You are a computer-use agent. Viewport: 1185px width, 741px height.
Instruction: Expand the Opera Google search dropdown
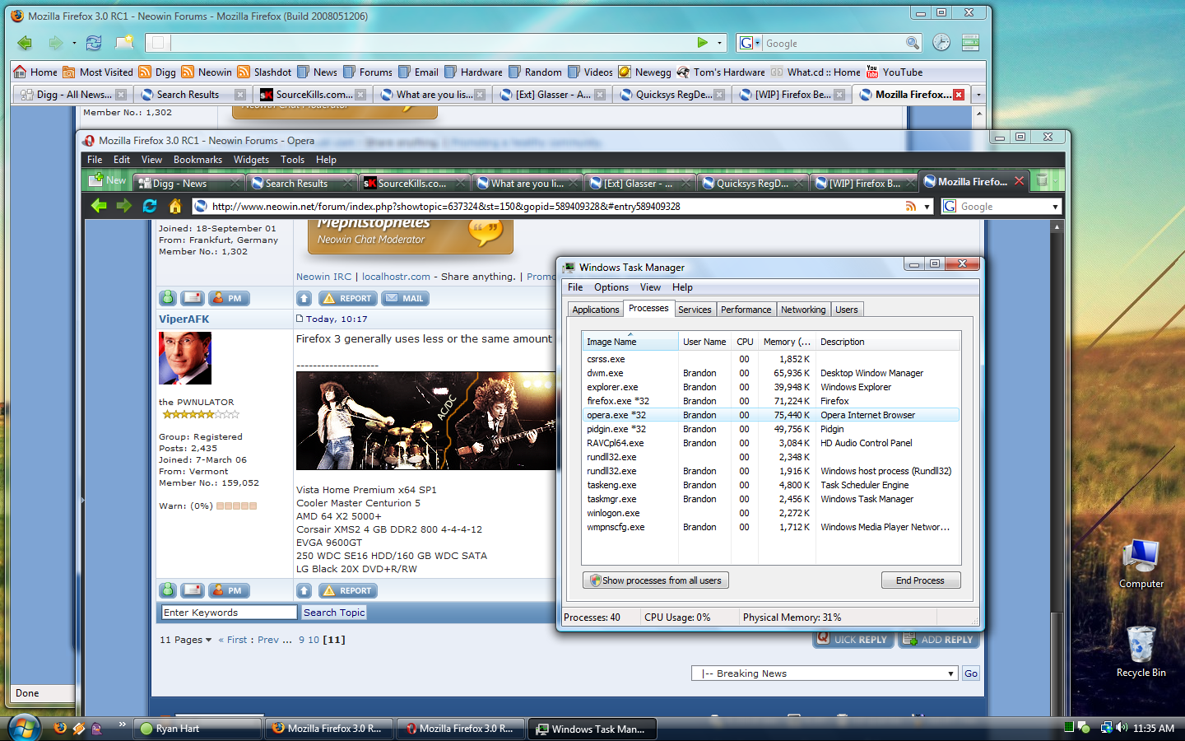point(1055,207)
